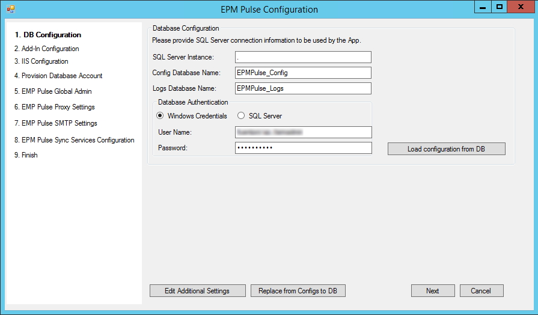
Task: Close the EPM Pulse Configuration window
Action: [521, 7]
